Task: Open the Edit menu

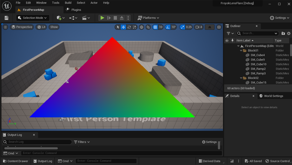Action: pyautogui.click(x=28, y=3)
